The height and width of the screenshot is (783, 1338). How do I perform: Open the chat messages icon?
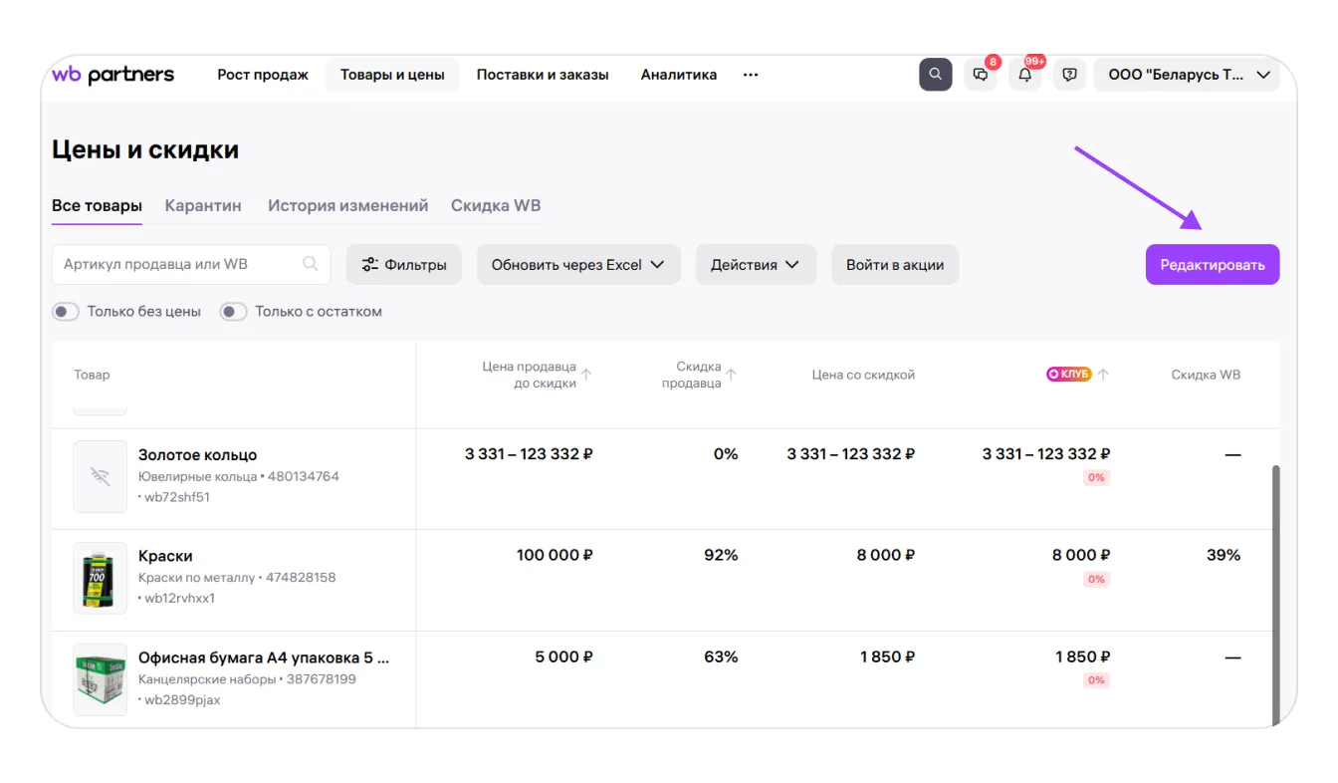tap(981, 75)
